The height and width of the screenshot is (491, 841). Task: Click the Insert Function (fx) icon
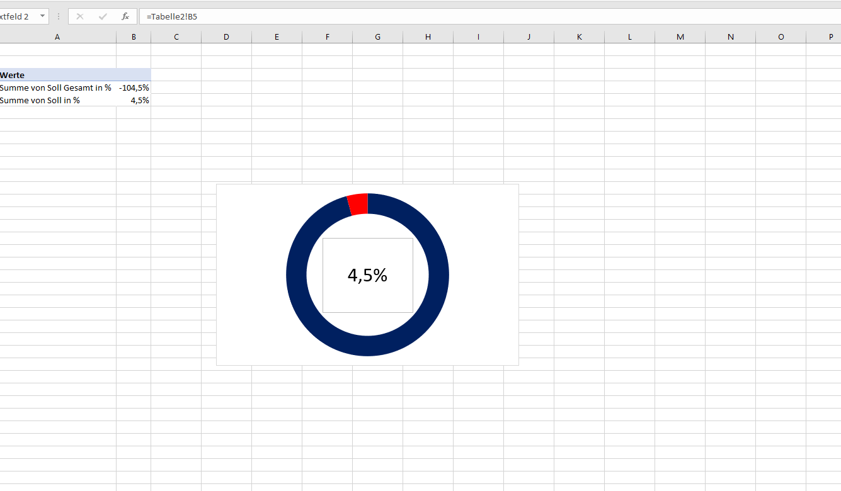tap(125, 16)
